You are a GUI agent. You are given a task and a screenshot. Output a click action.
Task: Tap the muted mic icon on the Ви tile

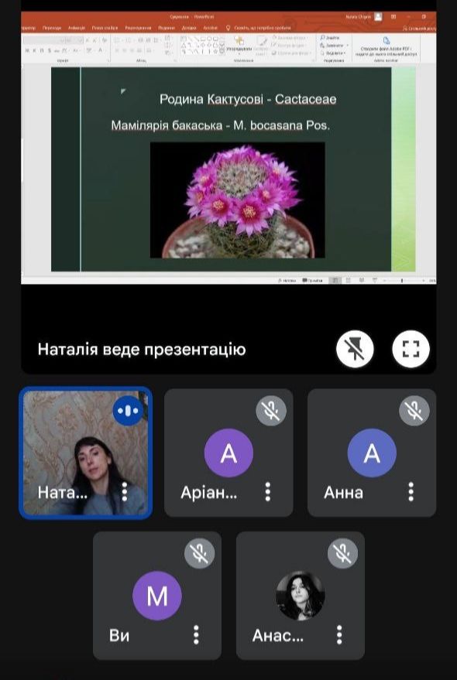199,553
